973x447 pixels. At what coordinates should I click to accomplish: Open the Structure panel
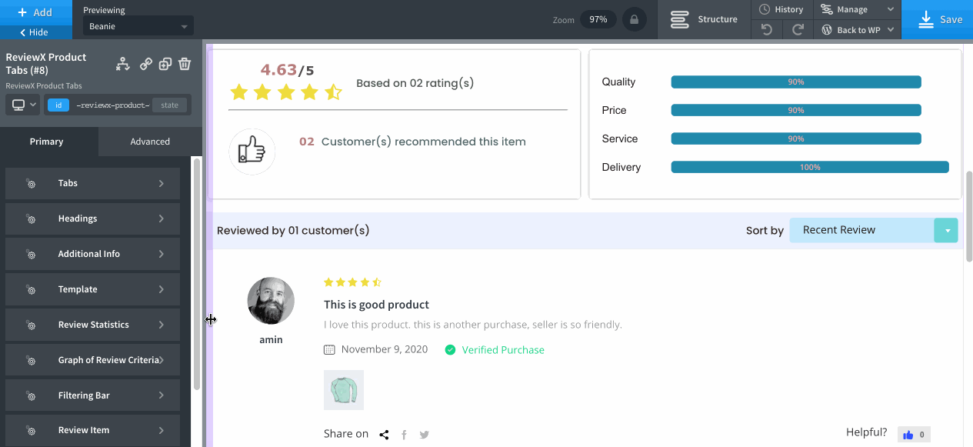pyautogui.click(x=703, y=19)
